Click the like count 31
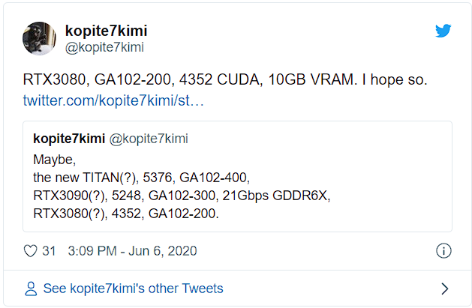This screenshot has height=308, width=472. point(49,251)
